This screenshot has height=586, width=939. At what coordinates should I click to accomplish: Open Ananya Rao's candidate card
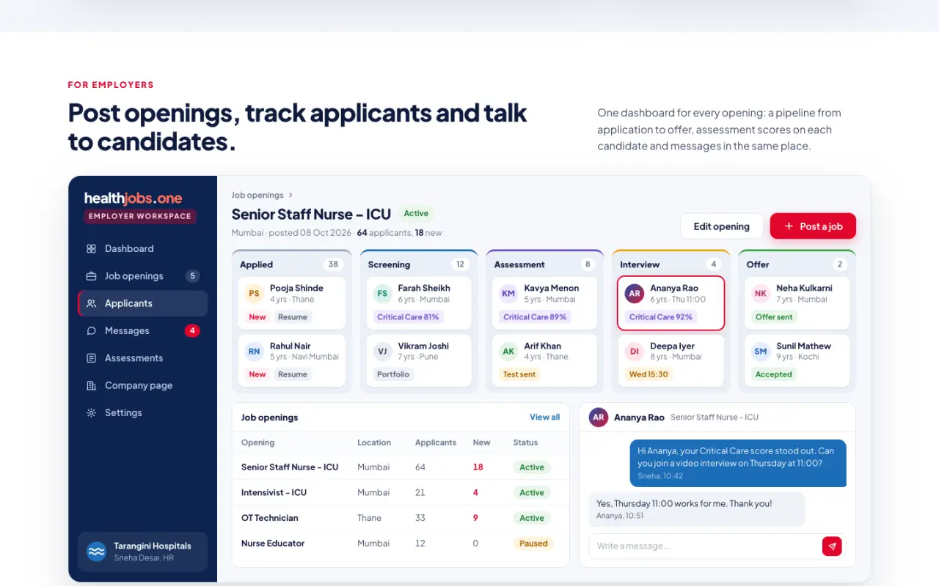pos(671,303)
